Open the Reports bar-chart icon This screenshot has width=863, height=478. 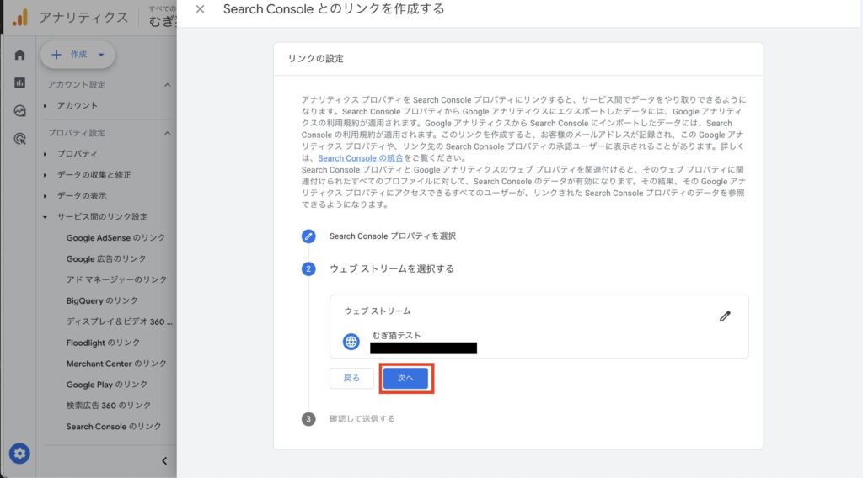coord(20,82)
